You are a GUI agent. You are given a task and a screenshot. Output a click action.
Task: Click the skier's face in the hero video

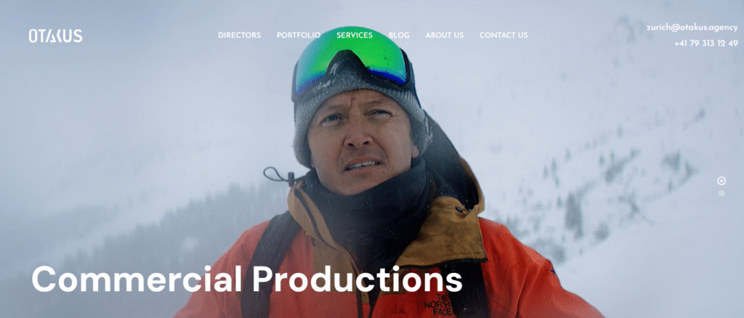pyautogui.click(x=359, y=142)
